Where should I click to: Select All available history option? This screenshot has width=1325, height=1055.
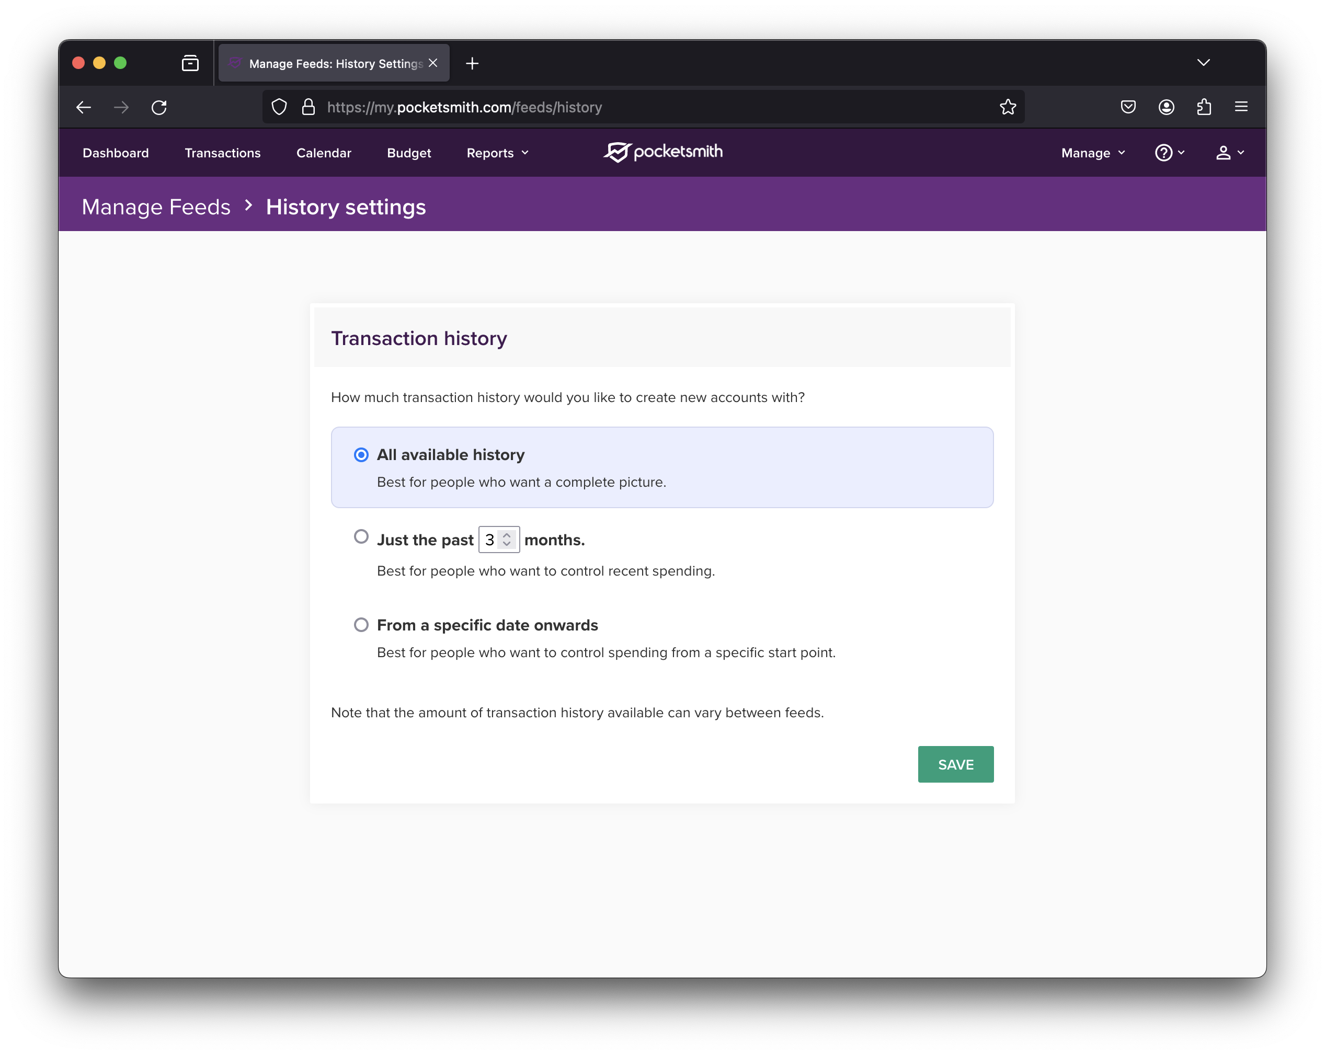coord(361,455)
